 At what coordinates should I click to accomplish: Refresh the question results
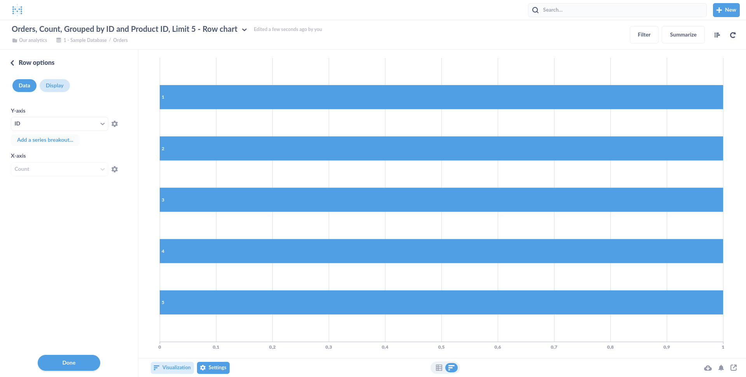pyautogui.click(x=733, y=35)
